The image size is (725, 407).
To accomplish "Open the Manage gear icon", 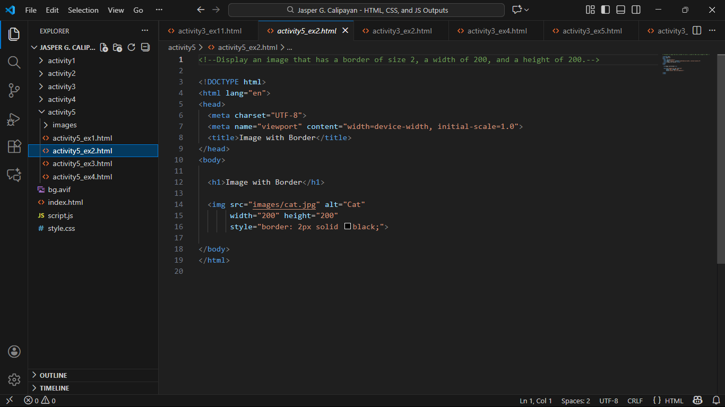I will (14, 379).
